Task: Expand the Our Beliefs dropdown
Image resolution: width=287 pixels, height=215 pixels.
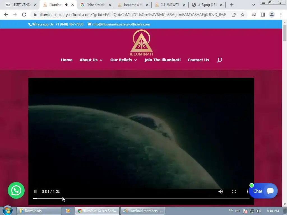Action: coord(124,60)
